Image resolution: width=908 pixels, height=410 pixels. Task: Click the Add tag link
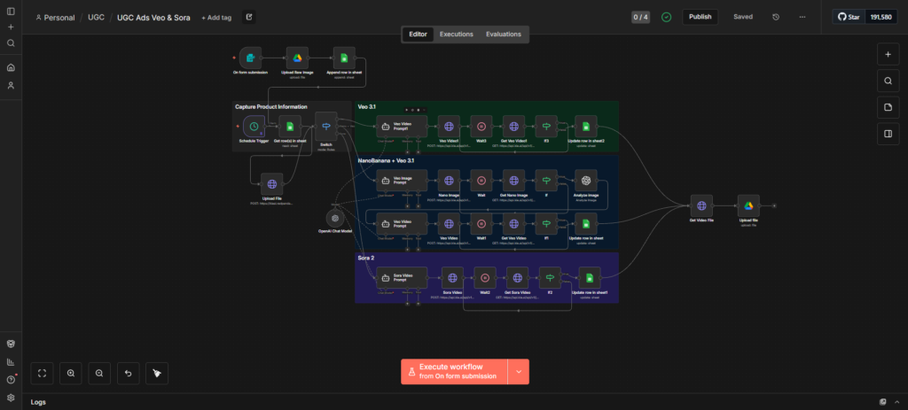[216, 18]
